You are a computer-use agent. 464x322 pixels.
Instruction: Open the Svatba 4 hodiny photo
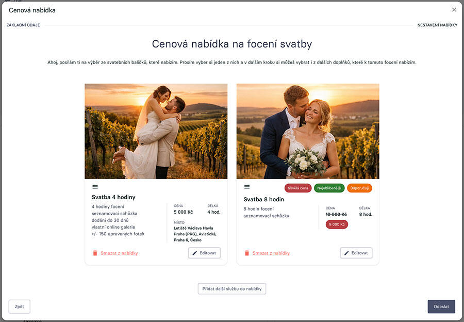[156, 131]
